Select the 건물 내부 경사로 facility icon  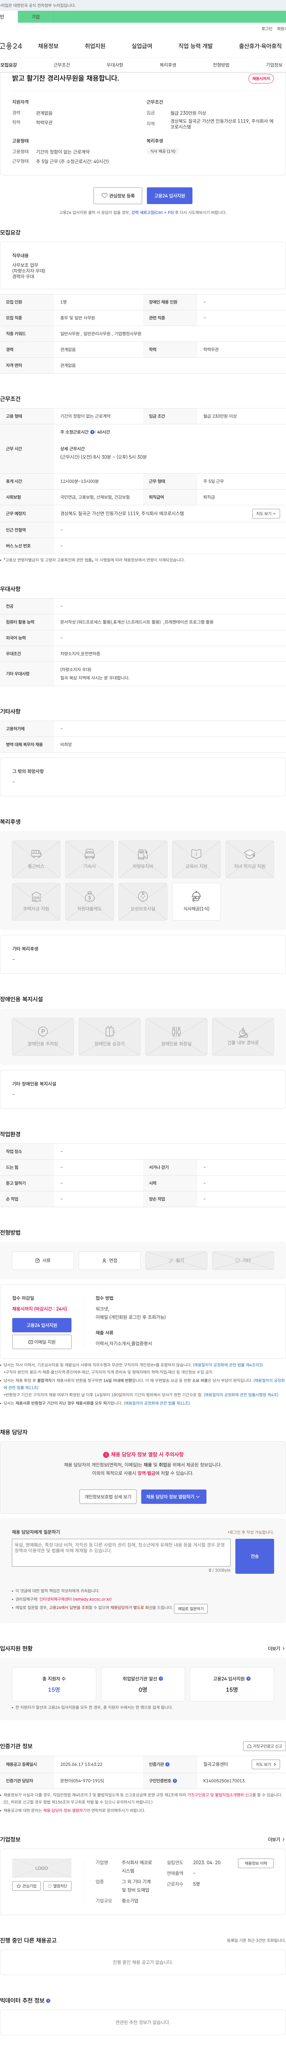[x=243, y=1037]
